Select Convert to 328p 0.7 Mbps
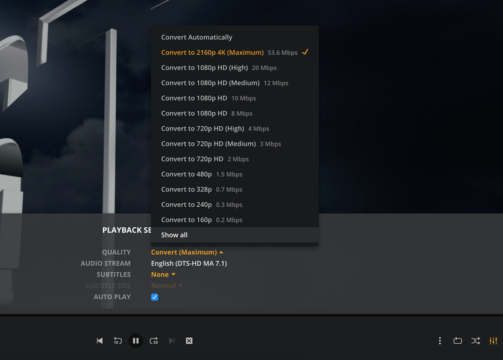 pos(235,189)
